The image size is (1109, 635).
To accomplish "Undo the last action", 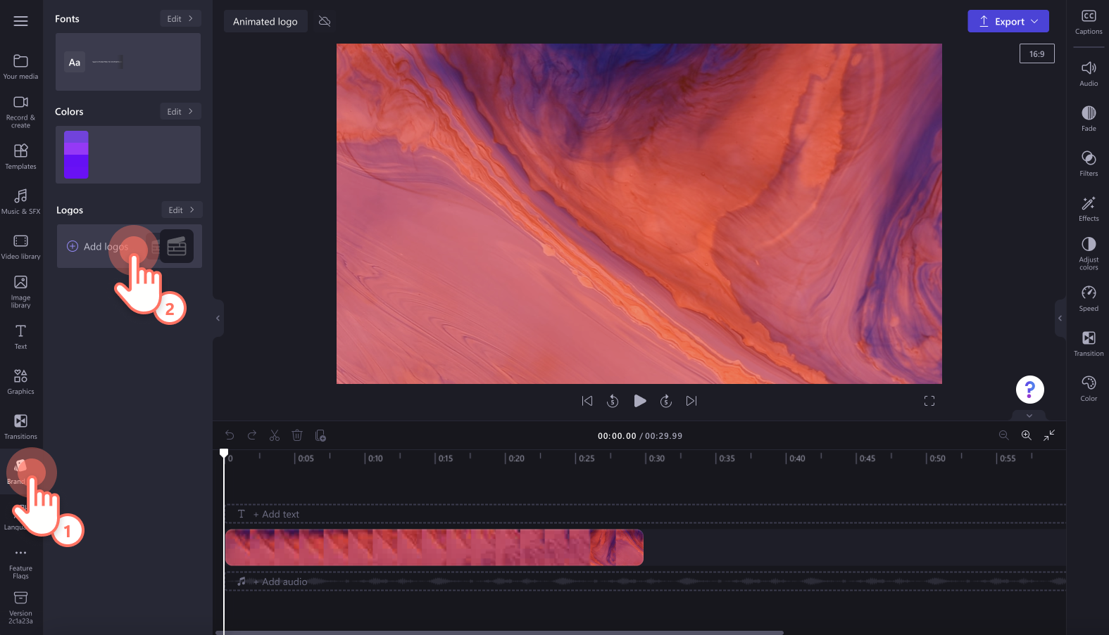I will tap(230, 435).
